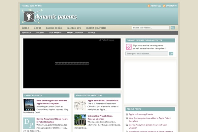The width and height of the screenshot is (198, 132).
Task: Open the Apple vs Samsung Patents recent post
Action: coord(141,114)
